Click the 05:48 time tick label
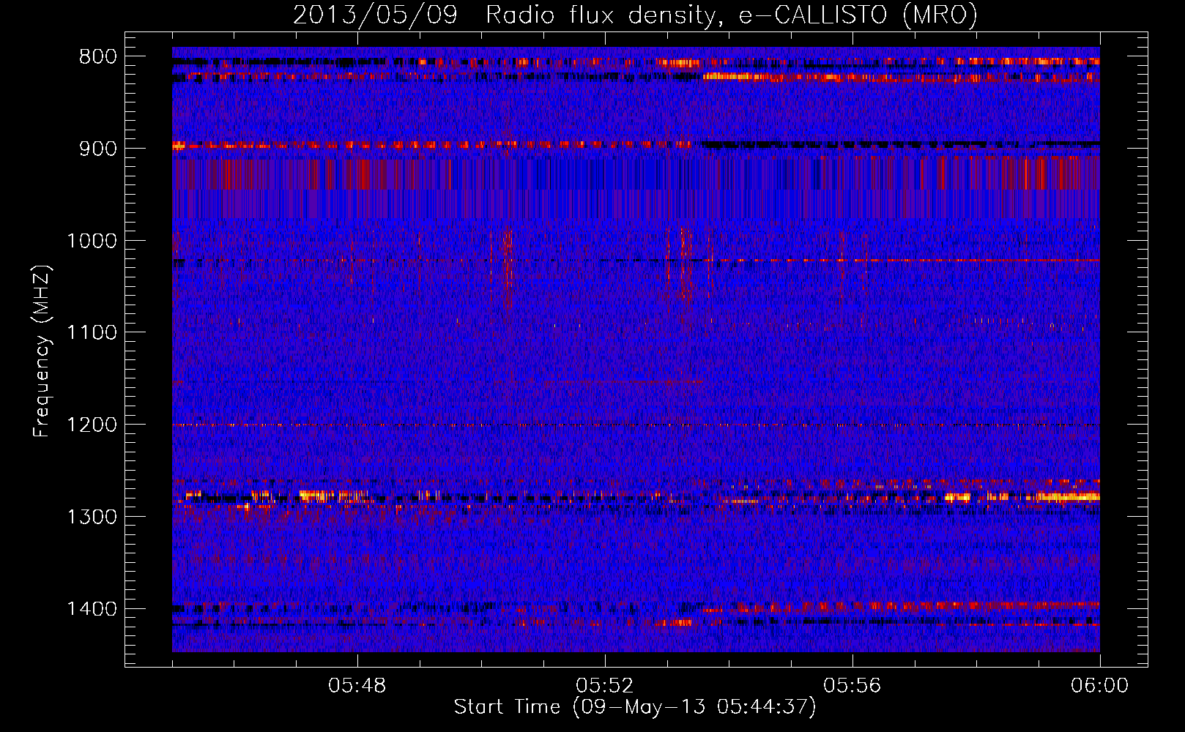The image size is (1185, 732). tap(357, 686)
